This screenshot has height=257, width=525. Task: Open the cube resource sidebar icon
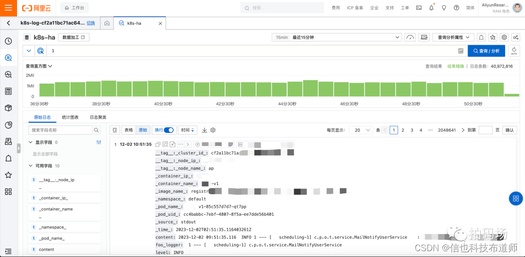pyautogui.click(x=8, y=108)
